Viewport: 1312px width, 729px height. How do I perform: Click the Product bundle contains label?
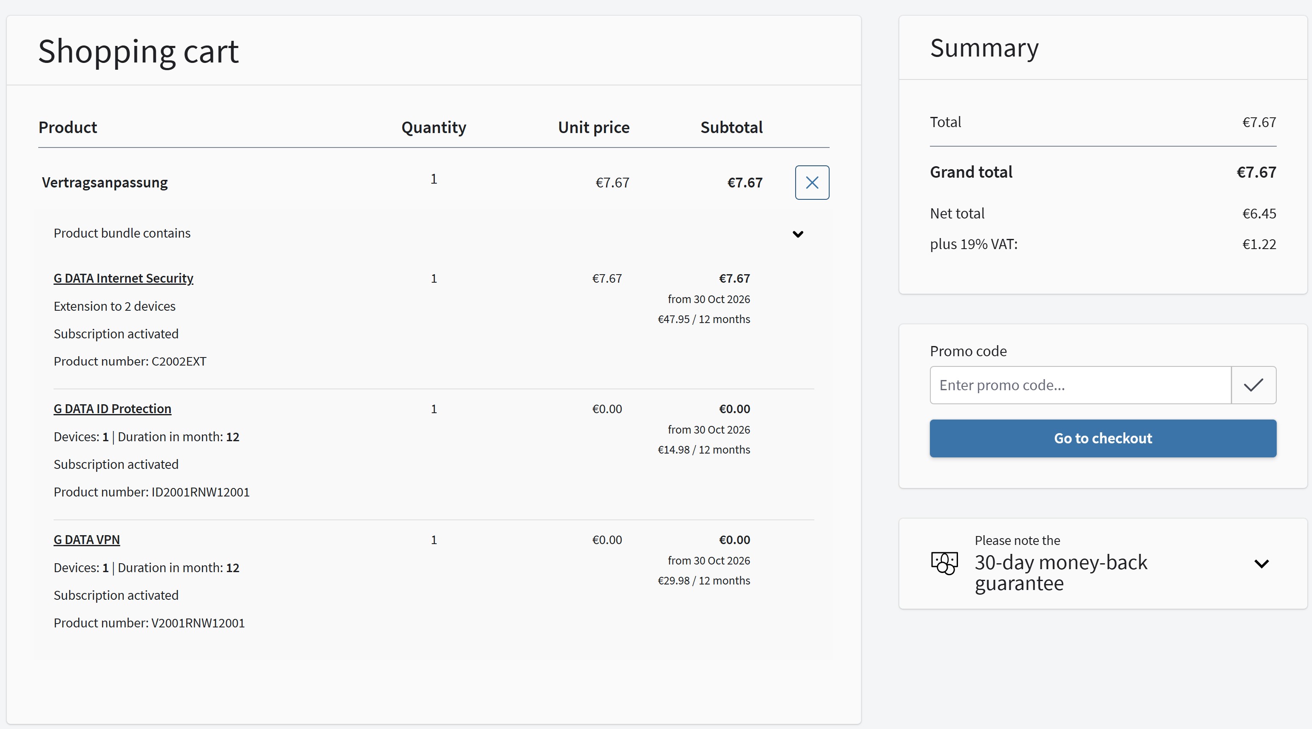tap(122, 233)
